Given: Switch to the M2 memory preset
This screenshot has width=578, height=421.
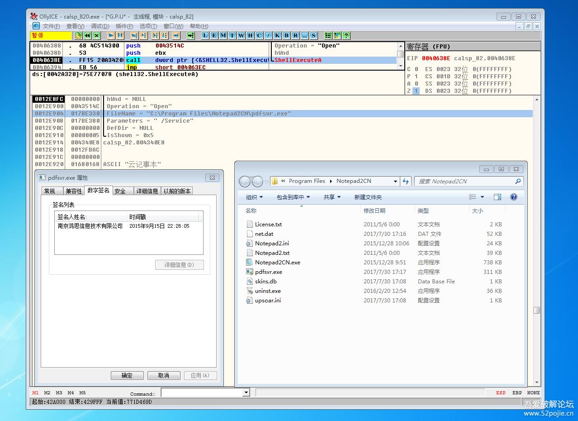Looking at the screenshot, I should pos(47,392).
